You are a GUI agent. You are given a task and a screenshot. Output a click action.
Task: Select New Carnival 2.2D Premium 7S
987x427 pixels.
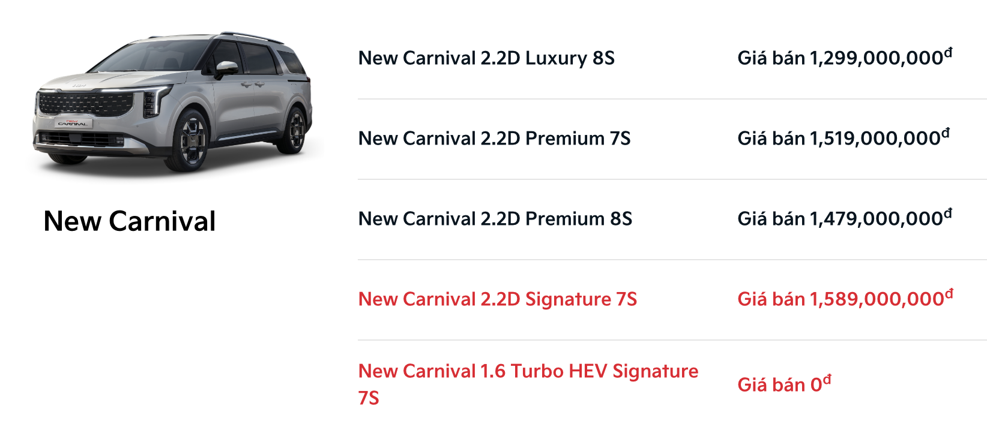point(494,139)
